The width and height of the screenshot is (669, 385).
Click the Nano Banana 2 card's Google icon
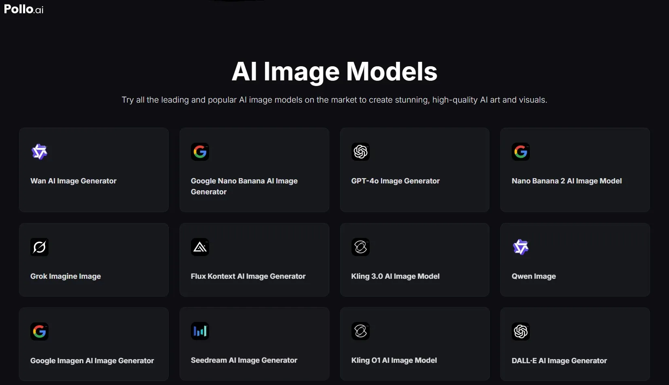pos(521,152)
